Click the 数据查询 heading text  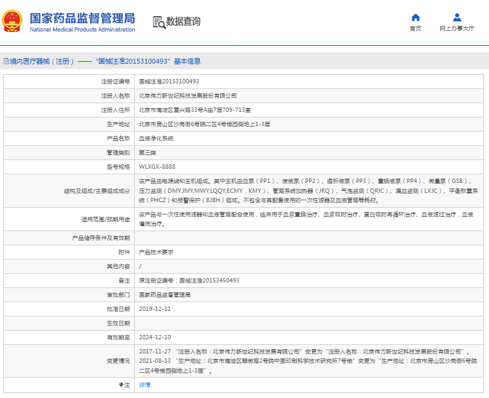(184, 22)
